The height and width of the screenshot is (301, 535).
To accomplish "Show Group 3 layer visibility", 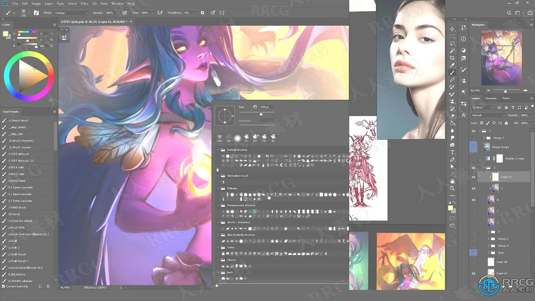I will click(473, 138).
